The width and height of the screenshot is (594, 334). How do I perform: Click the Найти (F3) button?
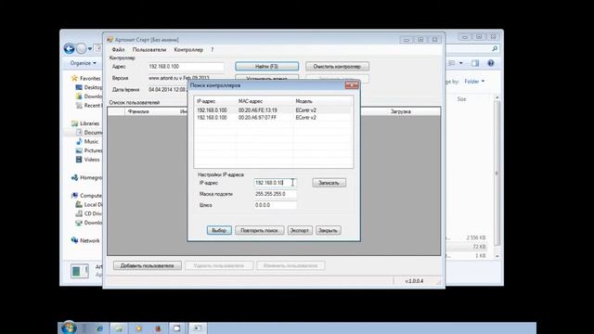coord(266,66)
